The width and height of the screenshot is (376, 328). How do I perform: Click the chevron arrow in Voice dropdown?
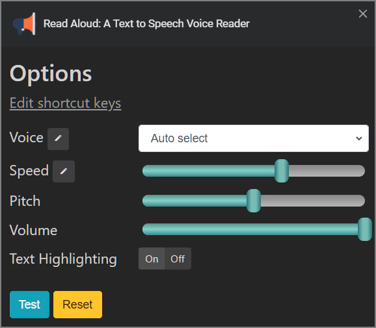(358, 138)
